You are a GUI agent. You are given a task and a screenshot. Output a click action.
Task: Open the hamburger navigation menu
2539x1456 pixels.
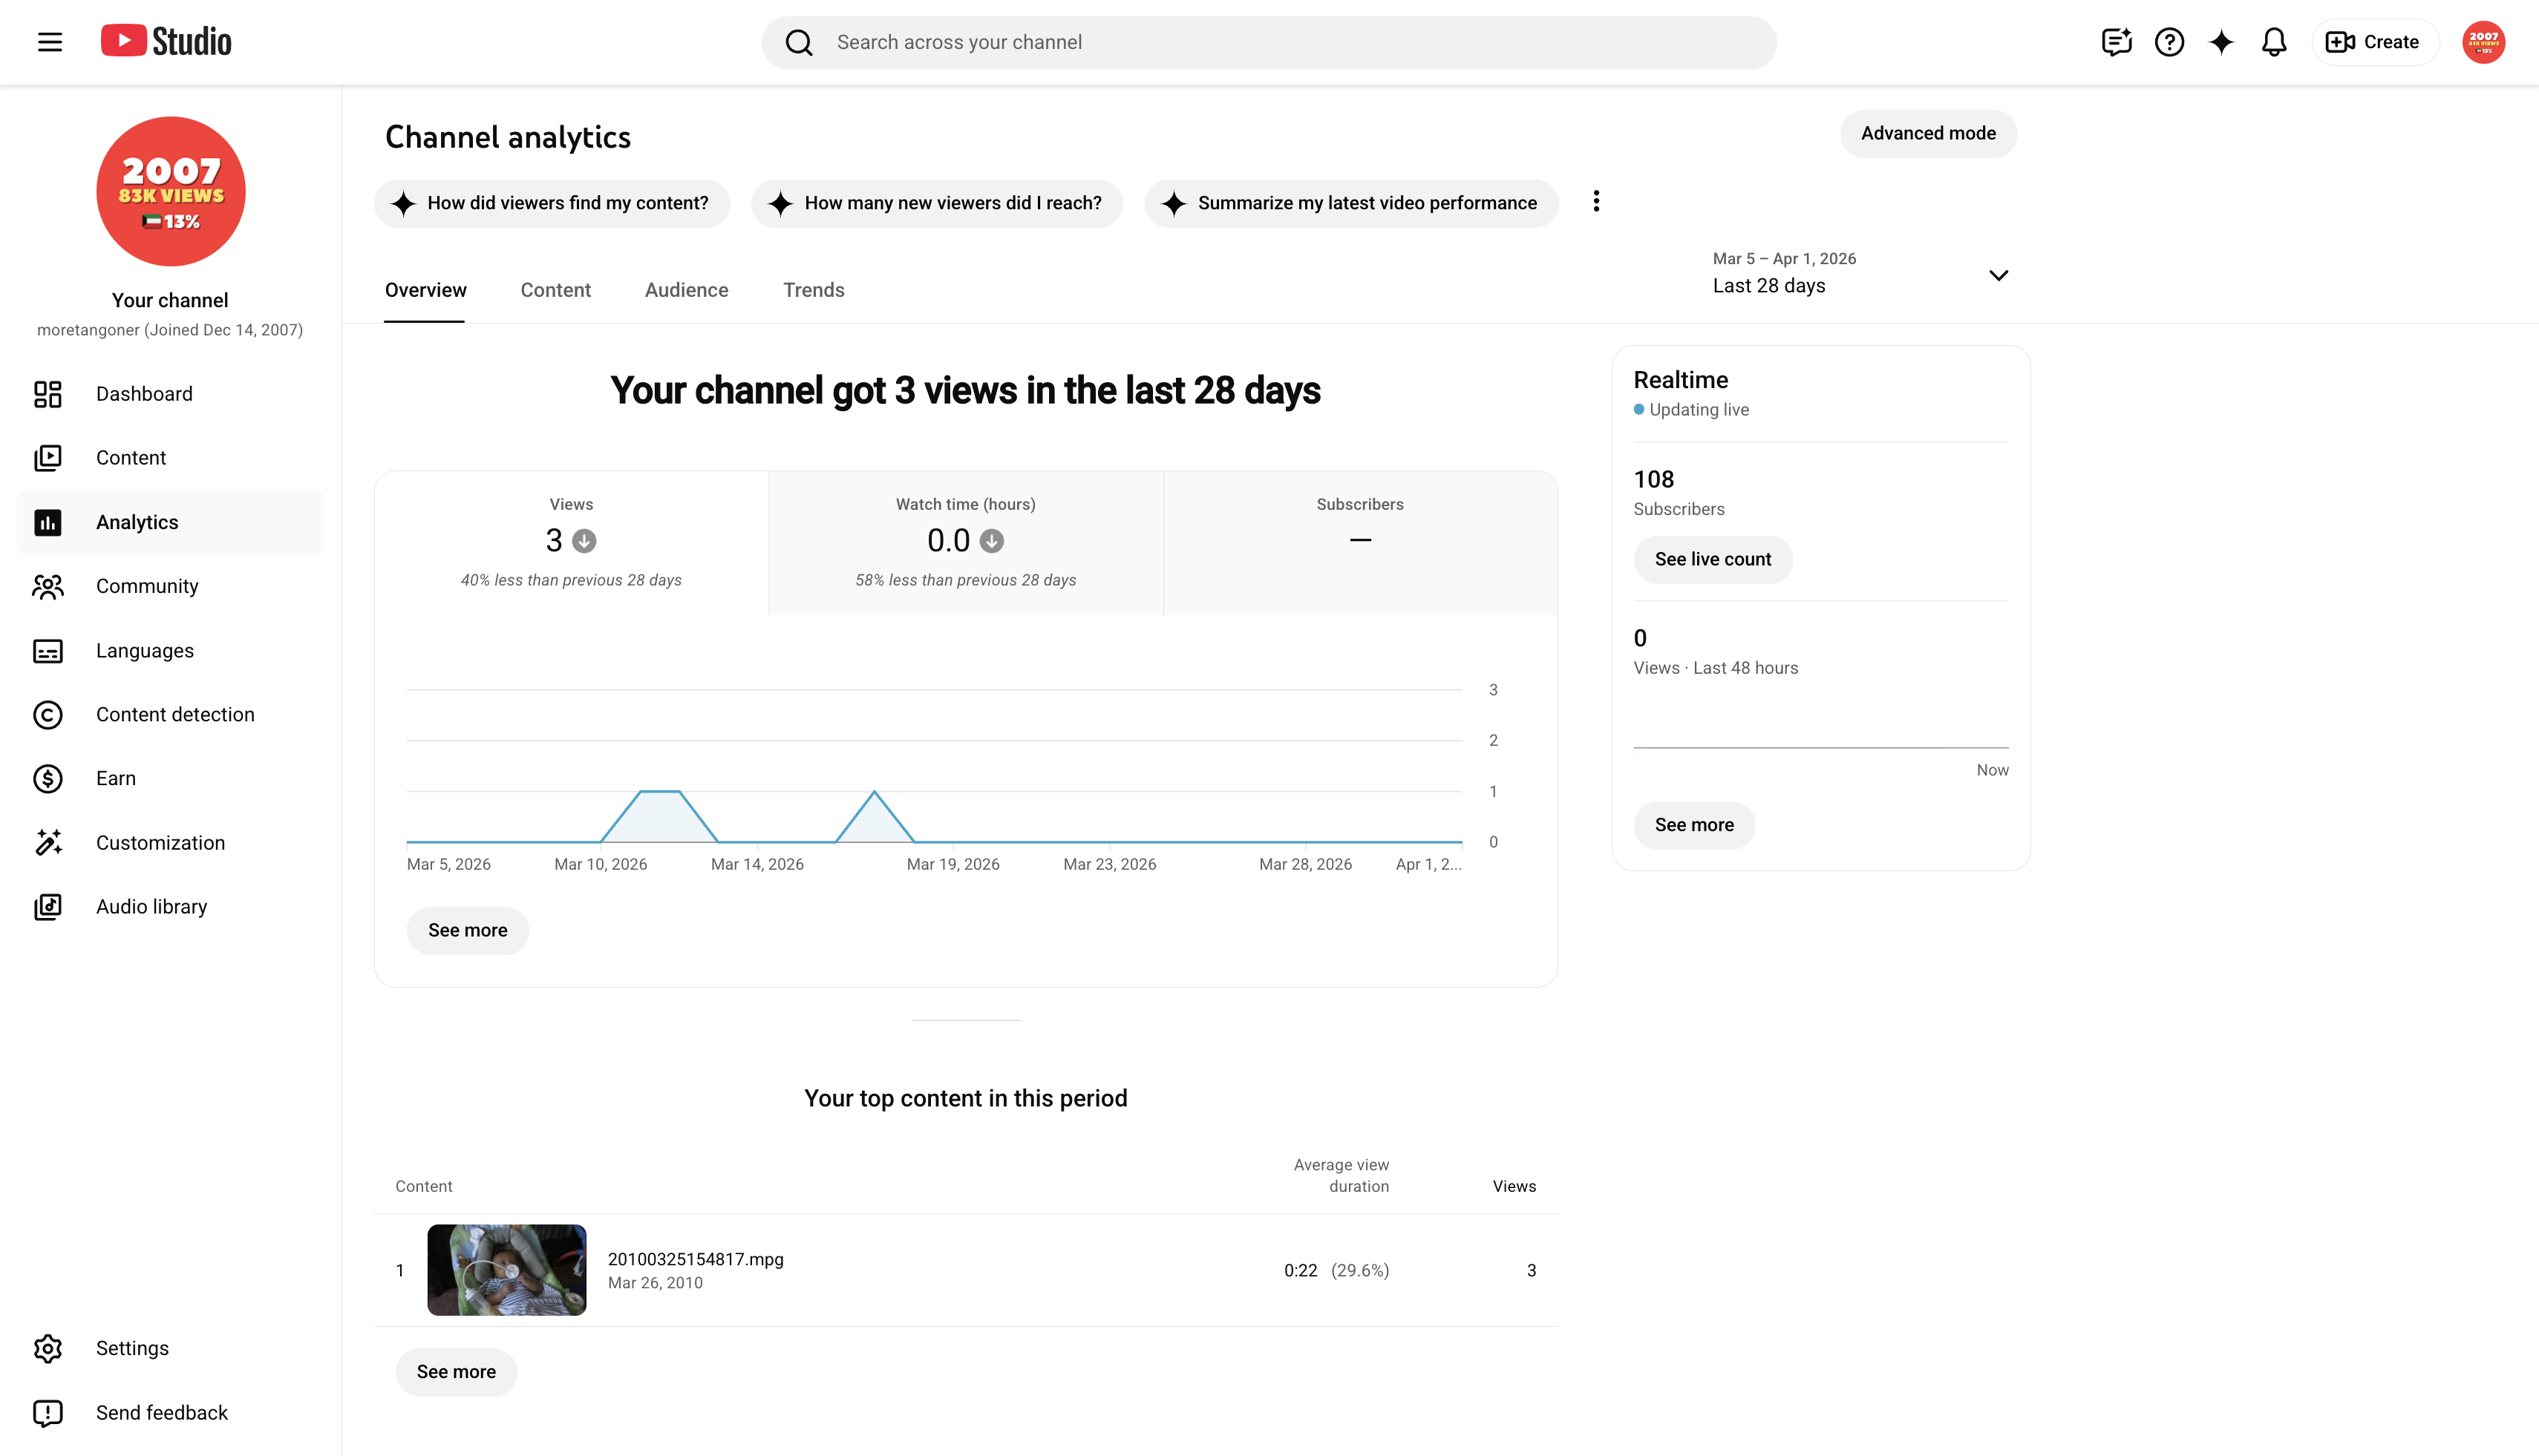pos(50,42)
